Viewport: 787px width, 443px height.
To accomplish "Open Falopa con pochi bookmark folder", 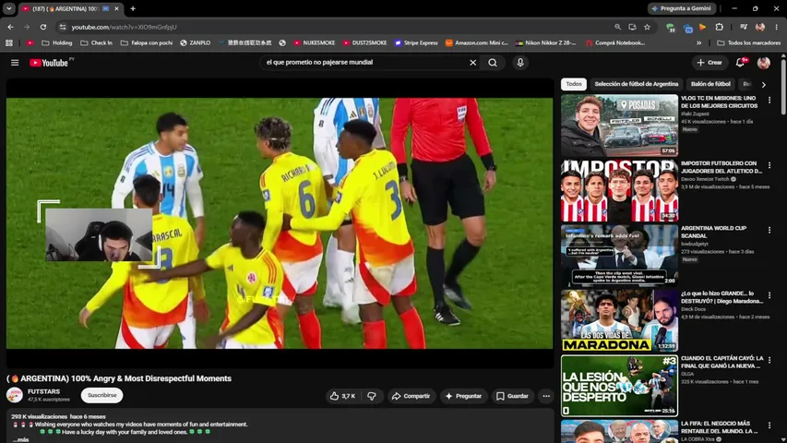I will (x=147, y=43).
